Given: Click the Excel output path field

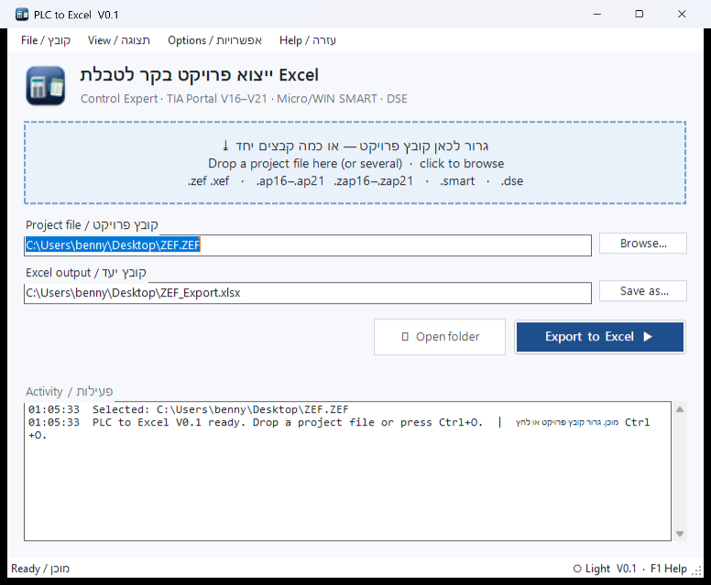Looking at the screenshot, I should 308,293.
